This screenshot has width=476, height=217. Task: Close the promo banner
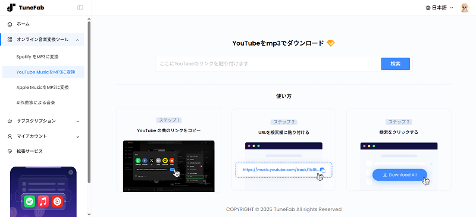pyautogui.click(x=71, y=172)
